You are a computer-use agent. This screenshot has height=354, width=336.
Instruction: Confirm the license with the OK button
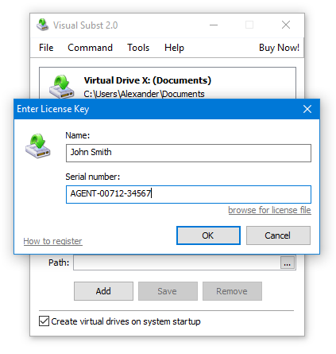point(208,235)
